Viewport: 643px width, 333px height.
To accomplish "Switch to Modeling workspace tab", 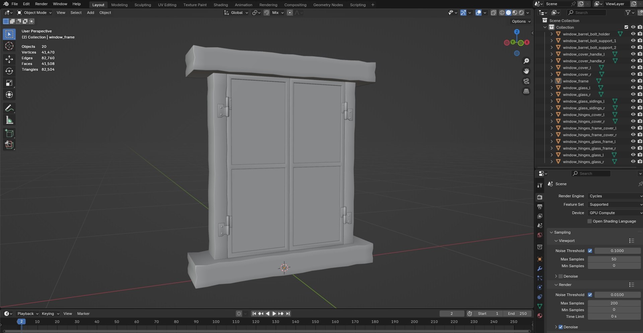I will (119, 5).
